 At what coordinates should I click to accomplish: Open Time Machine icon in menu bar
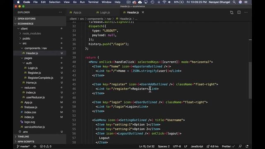click(x=152, y=2)
